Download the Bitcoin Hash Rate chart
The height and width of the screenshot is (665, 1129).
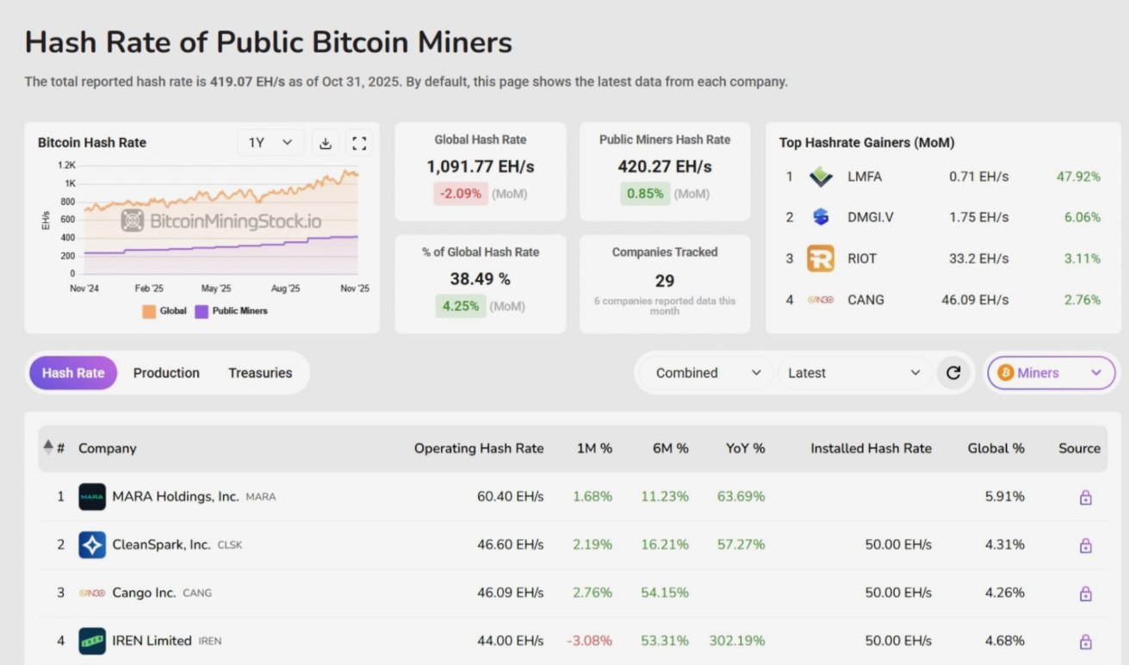tap(326, 143)
